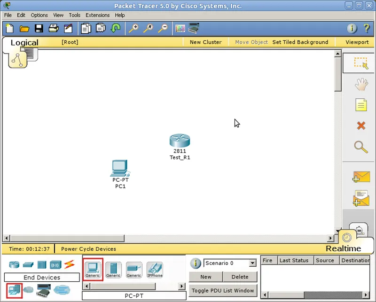Image resolution: width=376 pixels, height=302 pixels.
Task: Open the Drawing Palette icon
Action: [x=180, y=29]
